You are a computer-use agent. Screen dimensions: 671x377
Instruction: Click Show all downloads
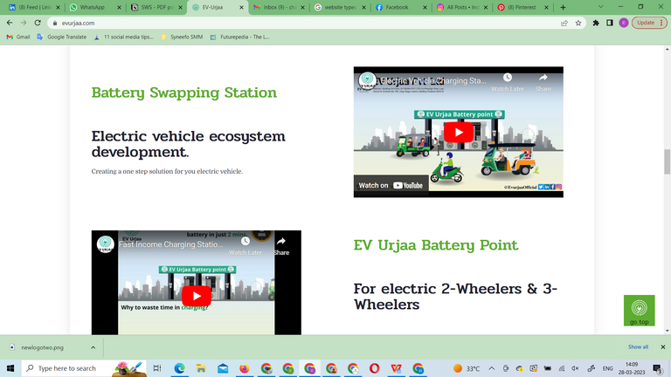pos(638,347)
